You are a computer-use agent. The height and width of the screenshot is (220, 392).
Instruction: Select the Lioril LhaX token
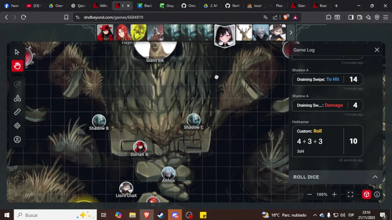[x=126, y=188]
